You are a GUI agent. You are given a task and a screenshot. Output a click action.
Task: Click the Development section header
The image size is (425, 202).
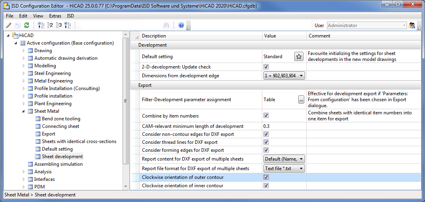(276, 45)
